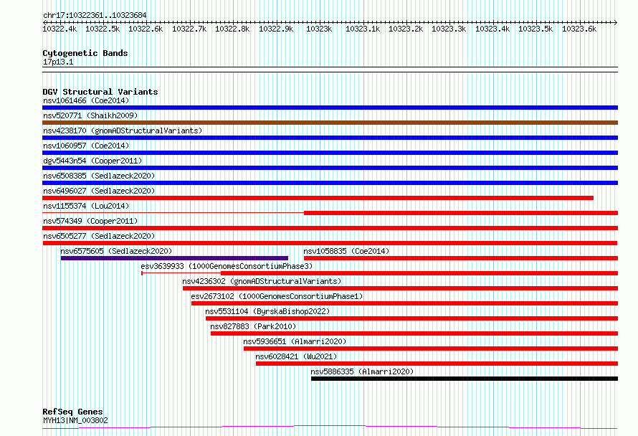Click nsv5936651 (Almarri2020) label
Image resolution: width=638 pixels, height=436 pixels.
(x=295, y=341)
